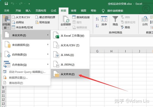This screenshot has height=107, width=153.
Task: Click the 属性 button
Action: pos(77,22)
